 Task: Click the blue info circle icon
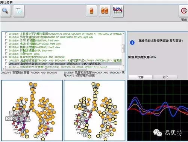(x=132, y=43)
